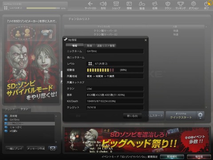The height and width of the screenshot is (160, 213).
Task: Click the rank insignia in the レベル field
Action: 90,64
